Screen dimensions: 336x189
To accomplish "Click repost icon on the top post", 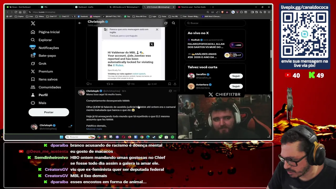I will pos(108,84).
